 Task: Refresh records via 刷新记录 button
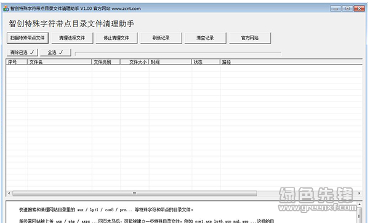[x=161, y=38]
